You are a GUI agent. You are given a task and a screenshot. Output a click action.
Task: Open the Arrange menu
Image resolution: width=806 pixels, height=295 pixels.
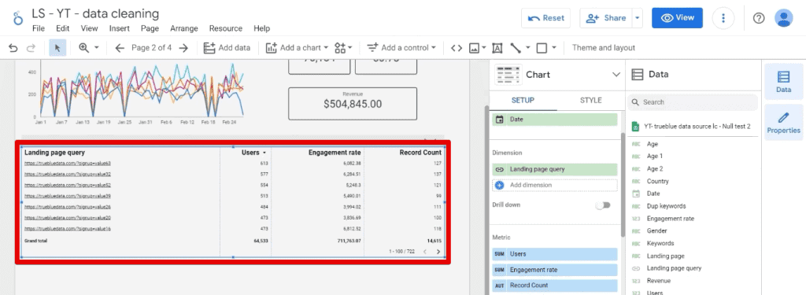tap(184, 29)
